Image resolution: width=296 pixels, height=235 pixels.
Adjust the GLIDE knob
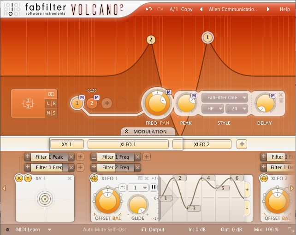138,205
